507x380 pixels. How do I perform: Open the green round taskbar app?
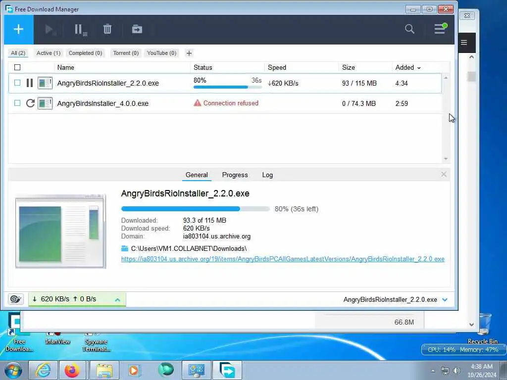coord(166,370)
